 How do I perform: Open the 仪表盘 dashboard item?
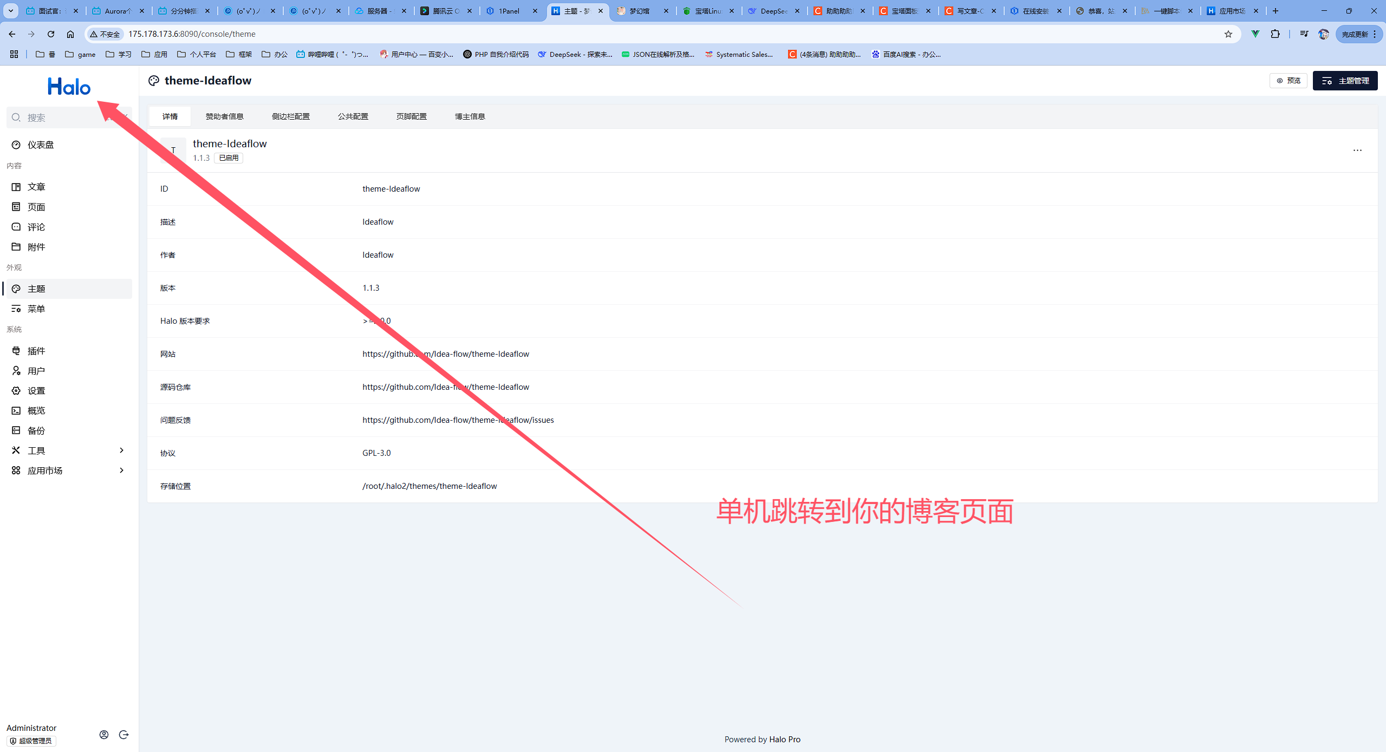tap(41, 145)
